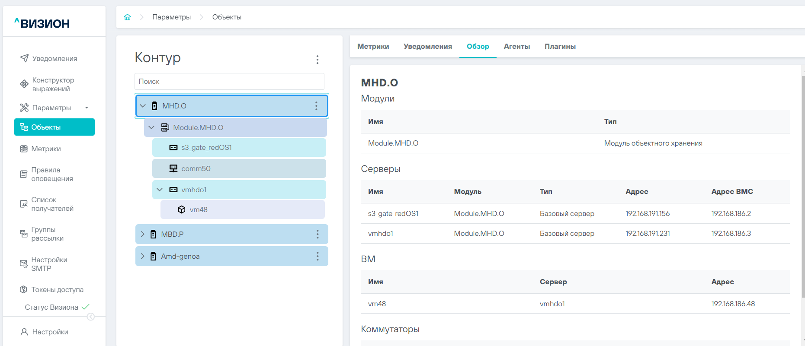
Task: Open Amd-genoa row options menu
Action: pyautogui.click(x=318, y=256)
